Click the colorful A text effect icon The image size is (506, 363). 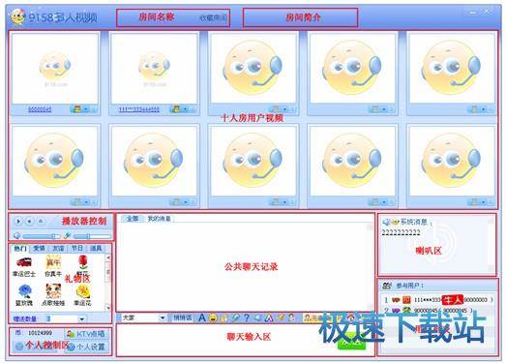point(269,318)
